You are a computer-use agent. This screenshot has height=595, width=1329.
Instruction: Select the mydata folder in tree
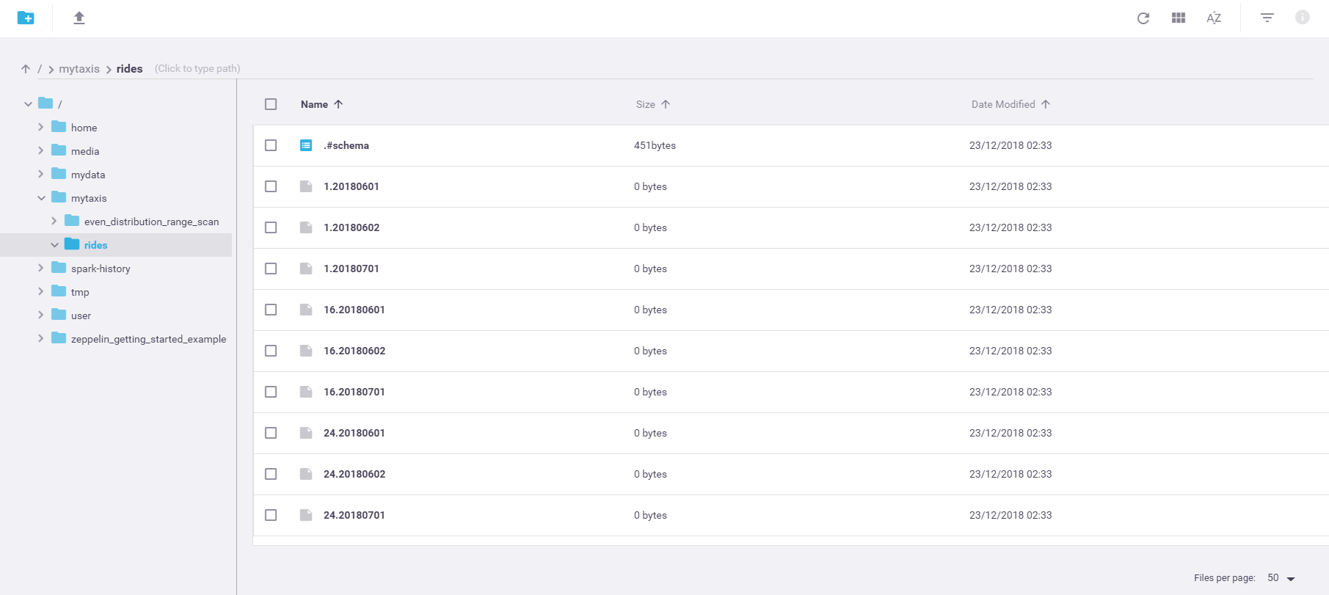point(88,175)
